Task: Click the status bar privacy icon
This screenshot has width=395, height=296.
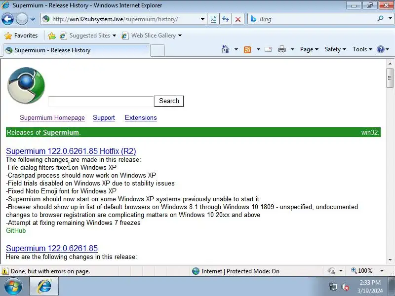Action: (x=331, y=271)
